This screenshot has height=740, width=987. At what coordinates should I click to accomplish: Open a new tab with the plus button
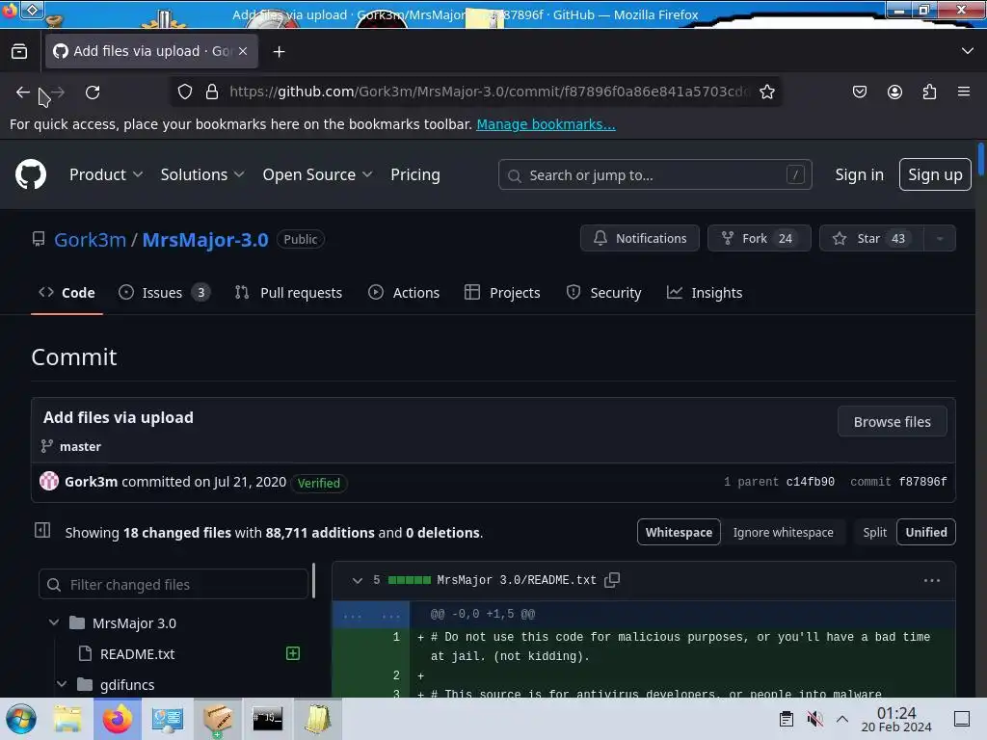[279, 52]
